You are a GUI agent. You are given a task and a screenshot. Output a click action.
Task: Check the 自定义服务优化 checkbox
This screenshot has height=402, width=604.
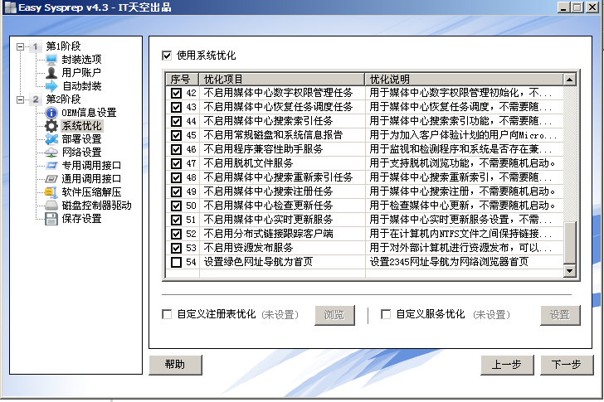[x=386, y=315]
